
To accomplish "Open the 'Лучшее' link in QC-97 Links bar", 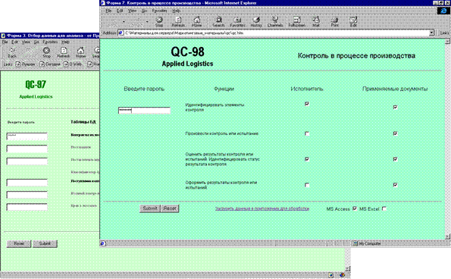I will [x=25, y=64].
